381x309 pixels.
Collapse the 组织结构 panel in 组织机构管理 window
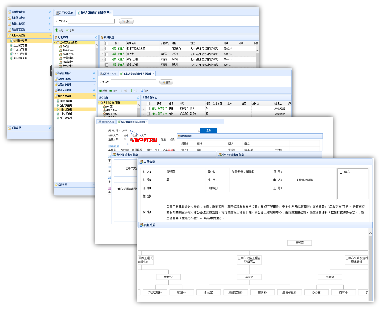click(x=96, y=38)
